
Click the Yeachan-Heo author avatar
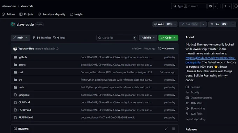tap(15, 49)
